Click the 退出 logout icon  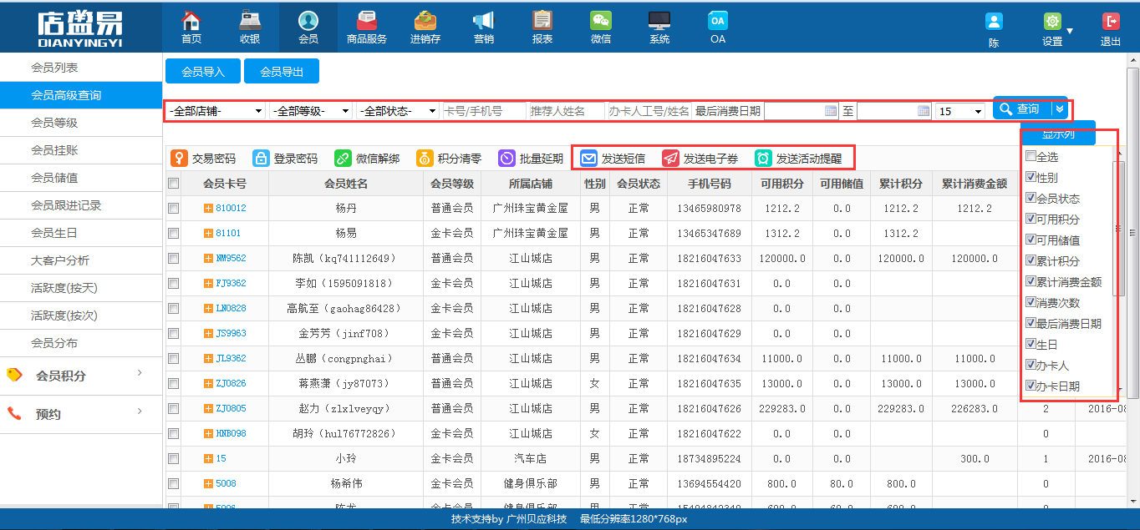[x=1111, y=22]
